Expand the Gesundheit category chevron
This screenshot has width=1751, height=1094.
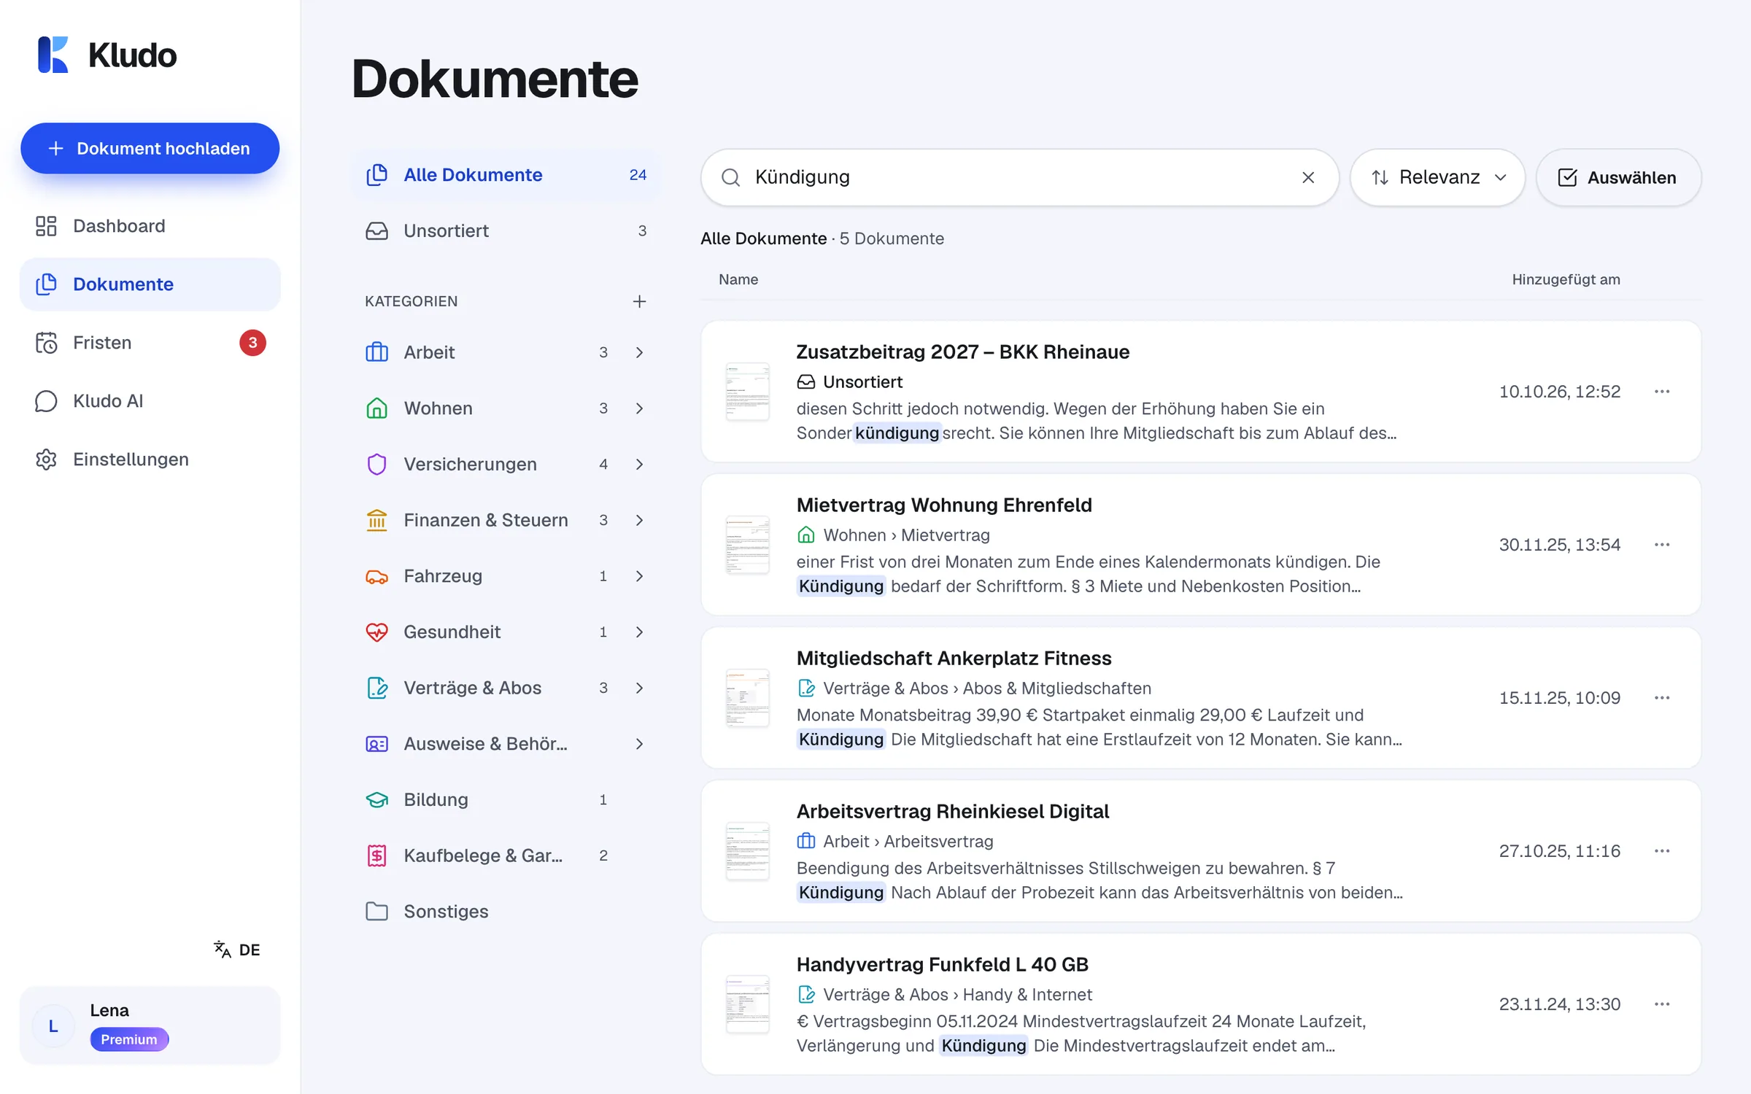(x=639, y=632)
